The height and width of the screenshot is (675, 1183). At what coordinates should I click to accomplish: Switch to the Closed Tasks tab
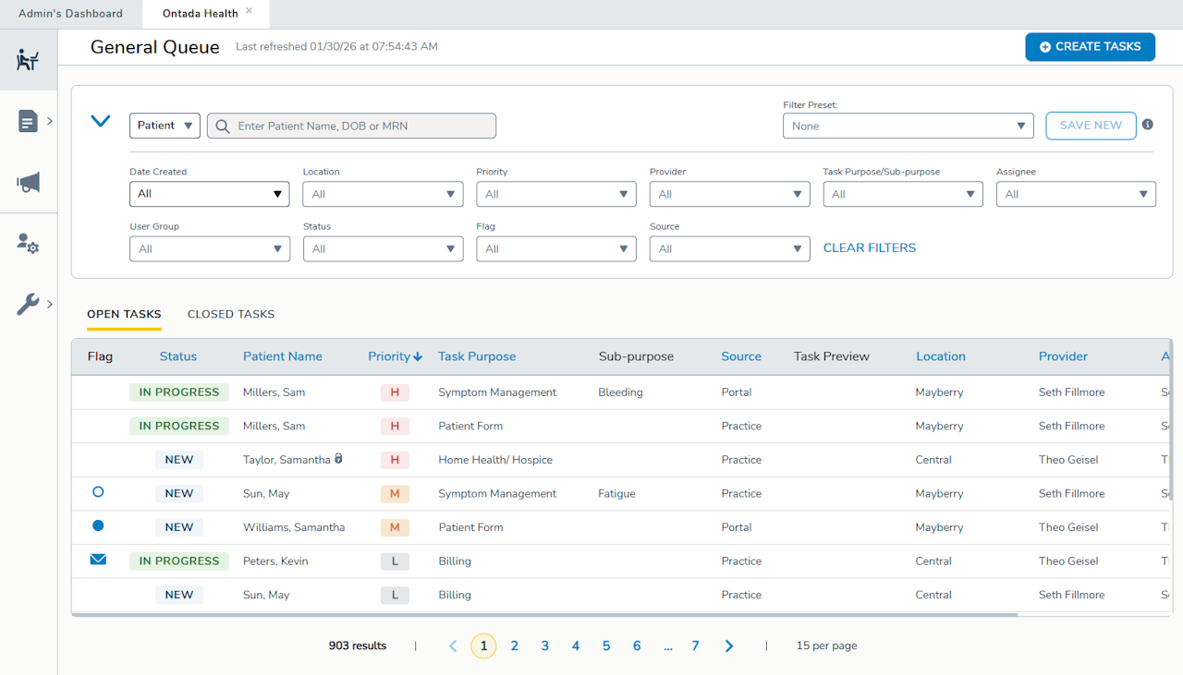231,314
